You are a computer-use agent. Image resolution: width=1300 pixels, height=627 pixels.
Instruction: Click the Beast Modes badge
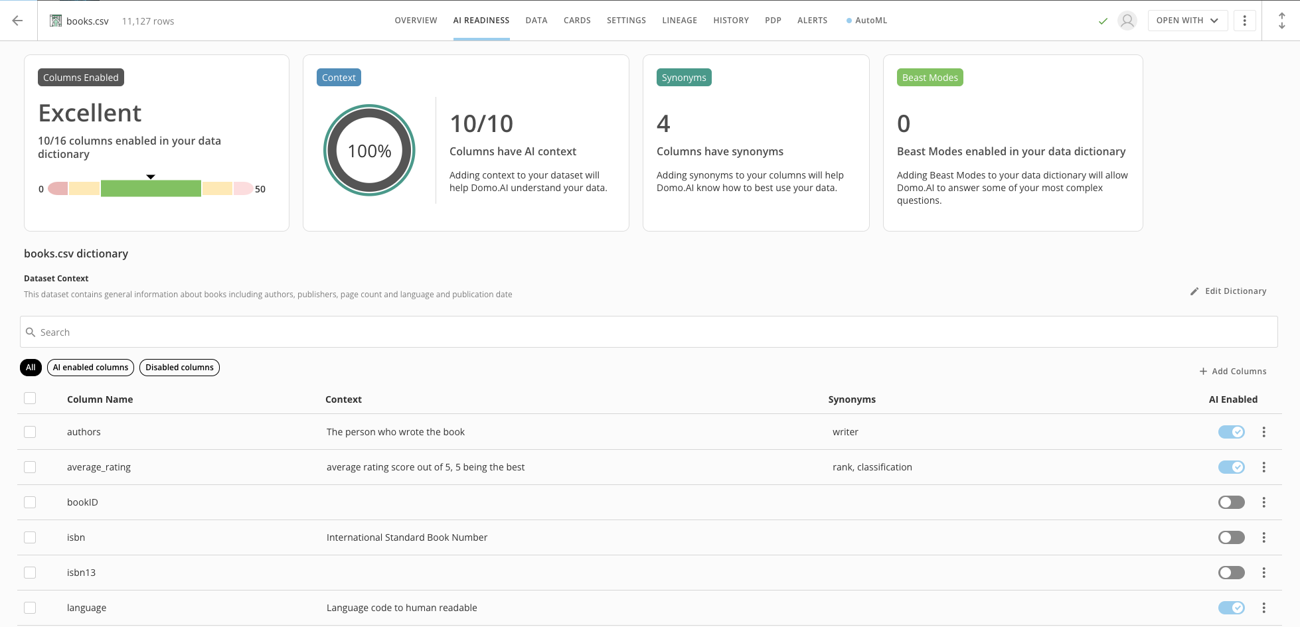pyautogui.click(x=930, y=78)
